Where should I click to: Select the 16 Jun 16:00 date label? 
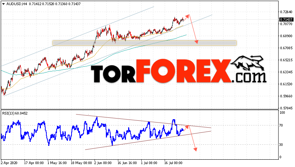click(127, 163)
